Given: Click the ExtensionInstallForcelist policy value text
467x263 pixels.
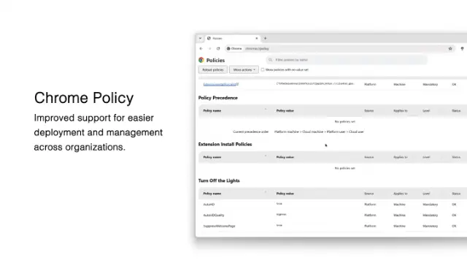Looking at the screenshot, I should click(x=315, y=83).
